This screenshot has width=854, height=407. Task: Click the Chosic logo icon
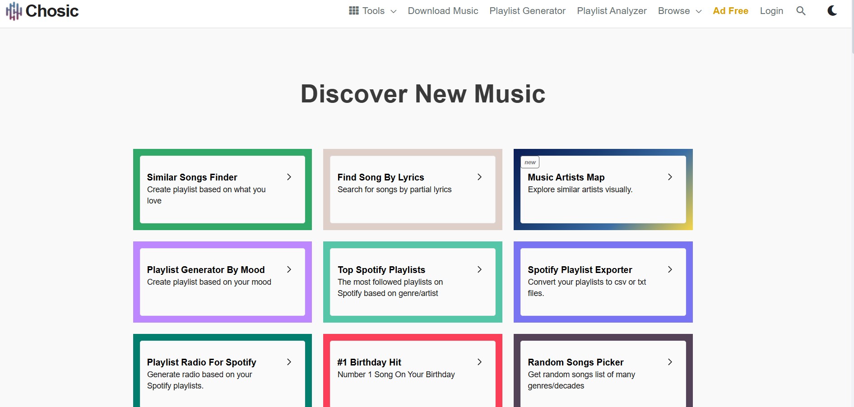14,11
